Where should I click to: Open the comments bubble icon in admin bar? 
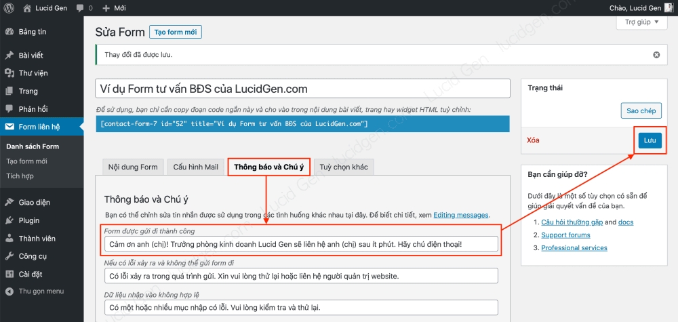(81, 8)
